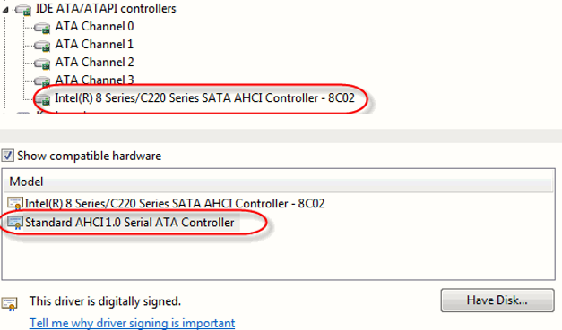This screenshot has width=562, height=330.
Task: Choose Standard AHCI 1.0 Serial ATA Controller model
Action: pos(129,223)
